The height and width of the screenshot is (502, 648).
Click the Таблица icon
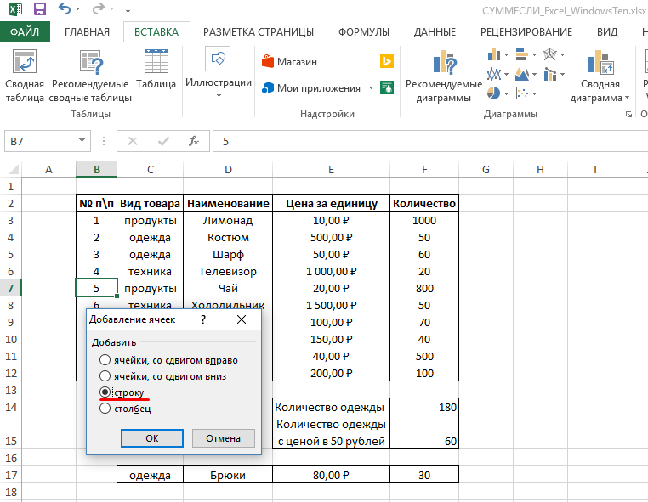(156, 70)
